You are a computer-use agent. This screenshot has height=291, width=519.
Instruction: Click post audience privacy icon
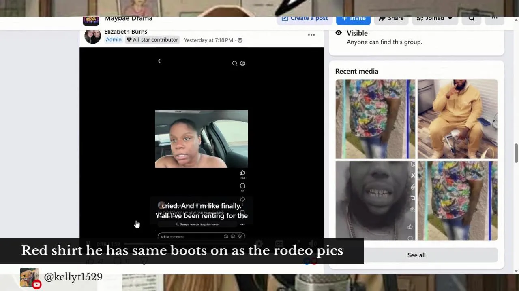pos(240,40)
